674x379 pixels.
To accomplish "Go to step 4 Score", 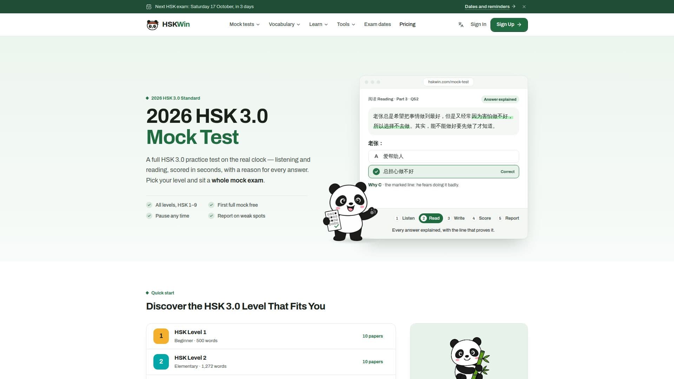I will tap(481, 218).
